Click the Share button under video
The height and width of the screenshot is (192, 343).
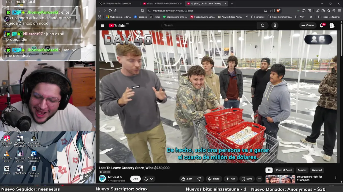pos(214,179)
